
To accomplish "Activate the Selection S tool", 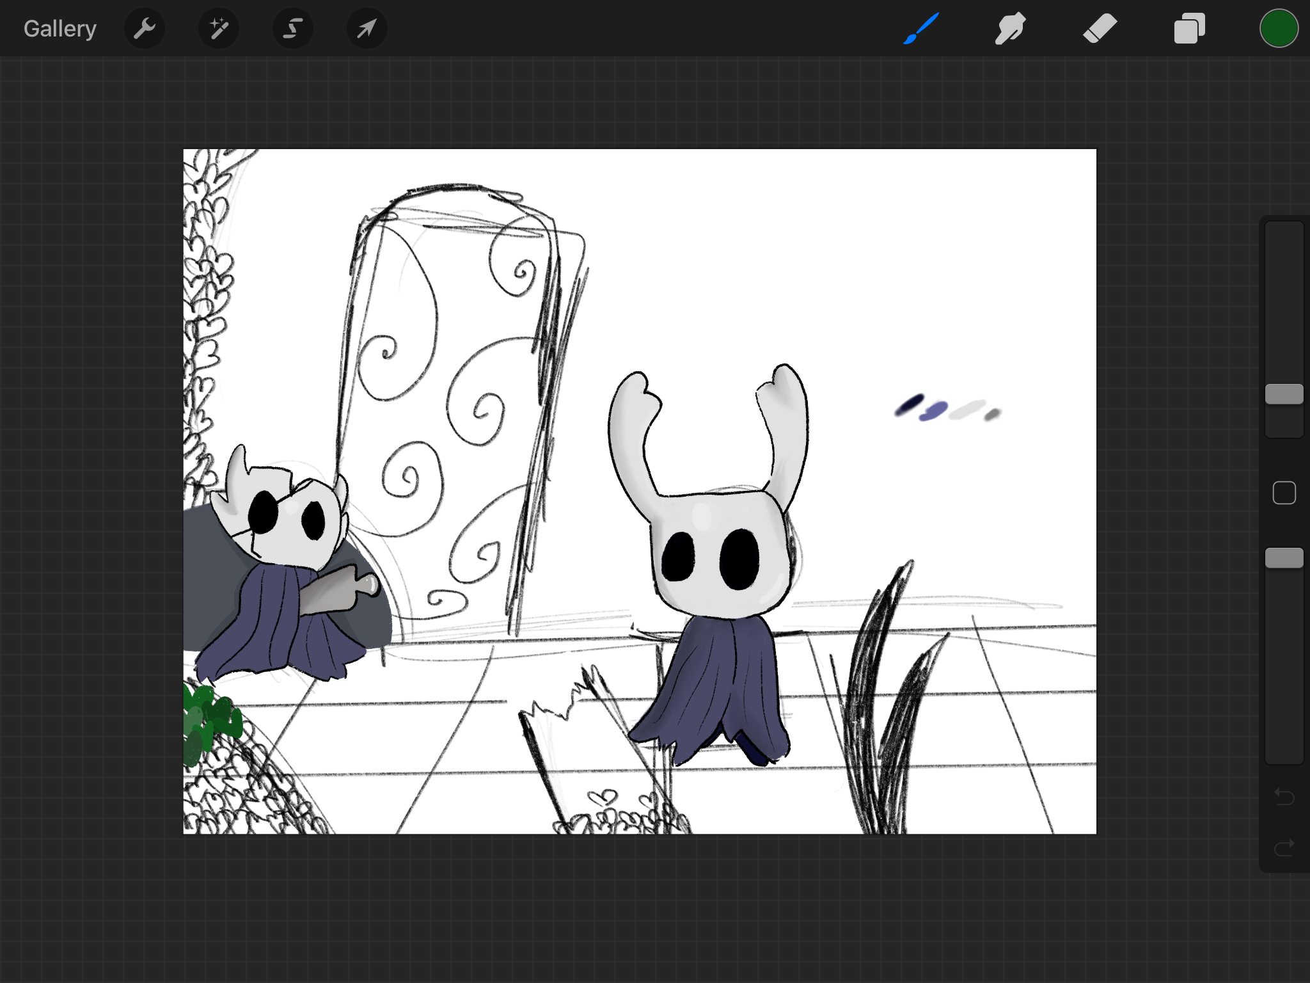I will 293,29.
